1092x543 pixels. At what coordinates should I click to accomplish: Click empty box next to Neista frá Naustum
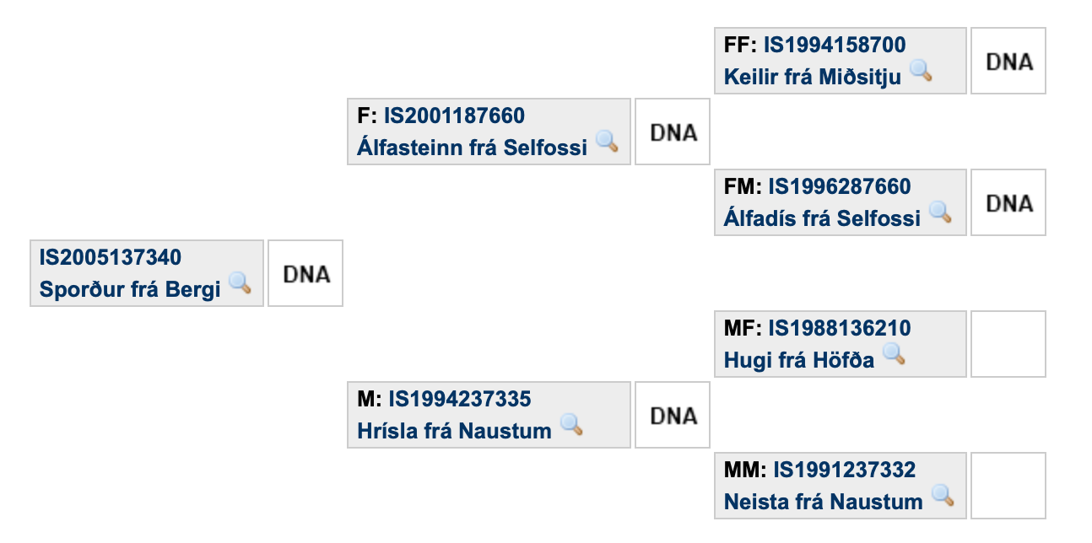click(x=1008, y=486)
